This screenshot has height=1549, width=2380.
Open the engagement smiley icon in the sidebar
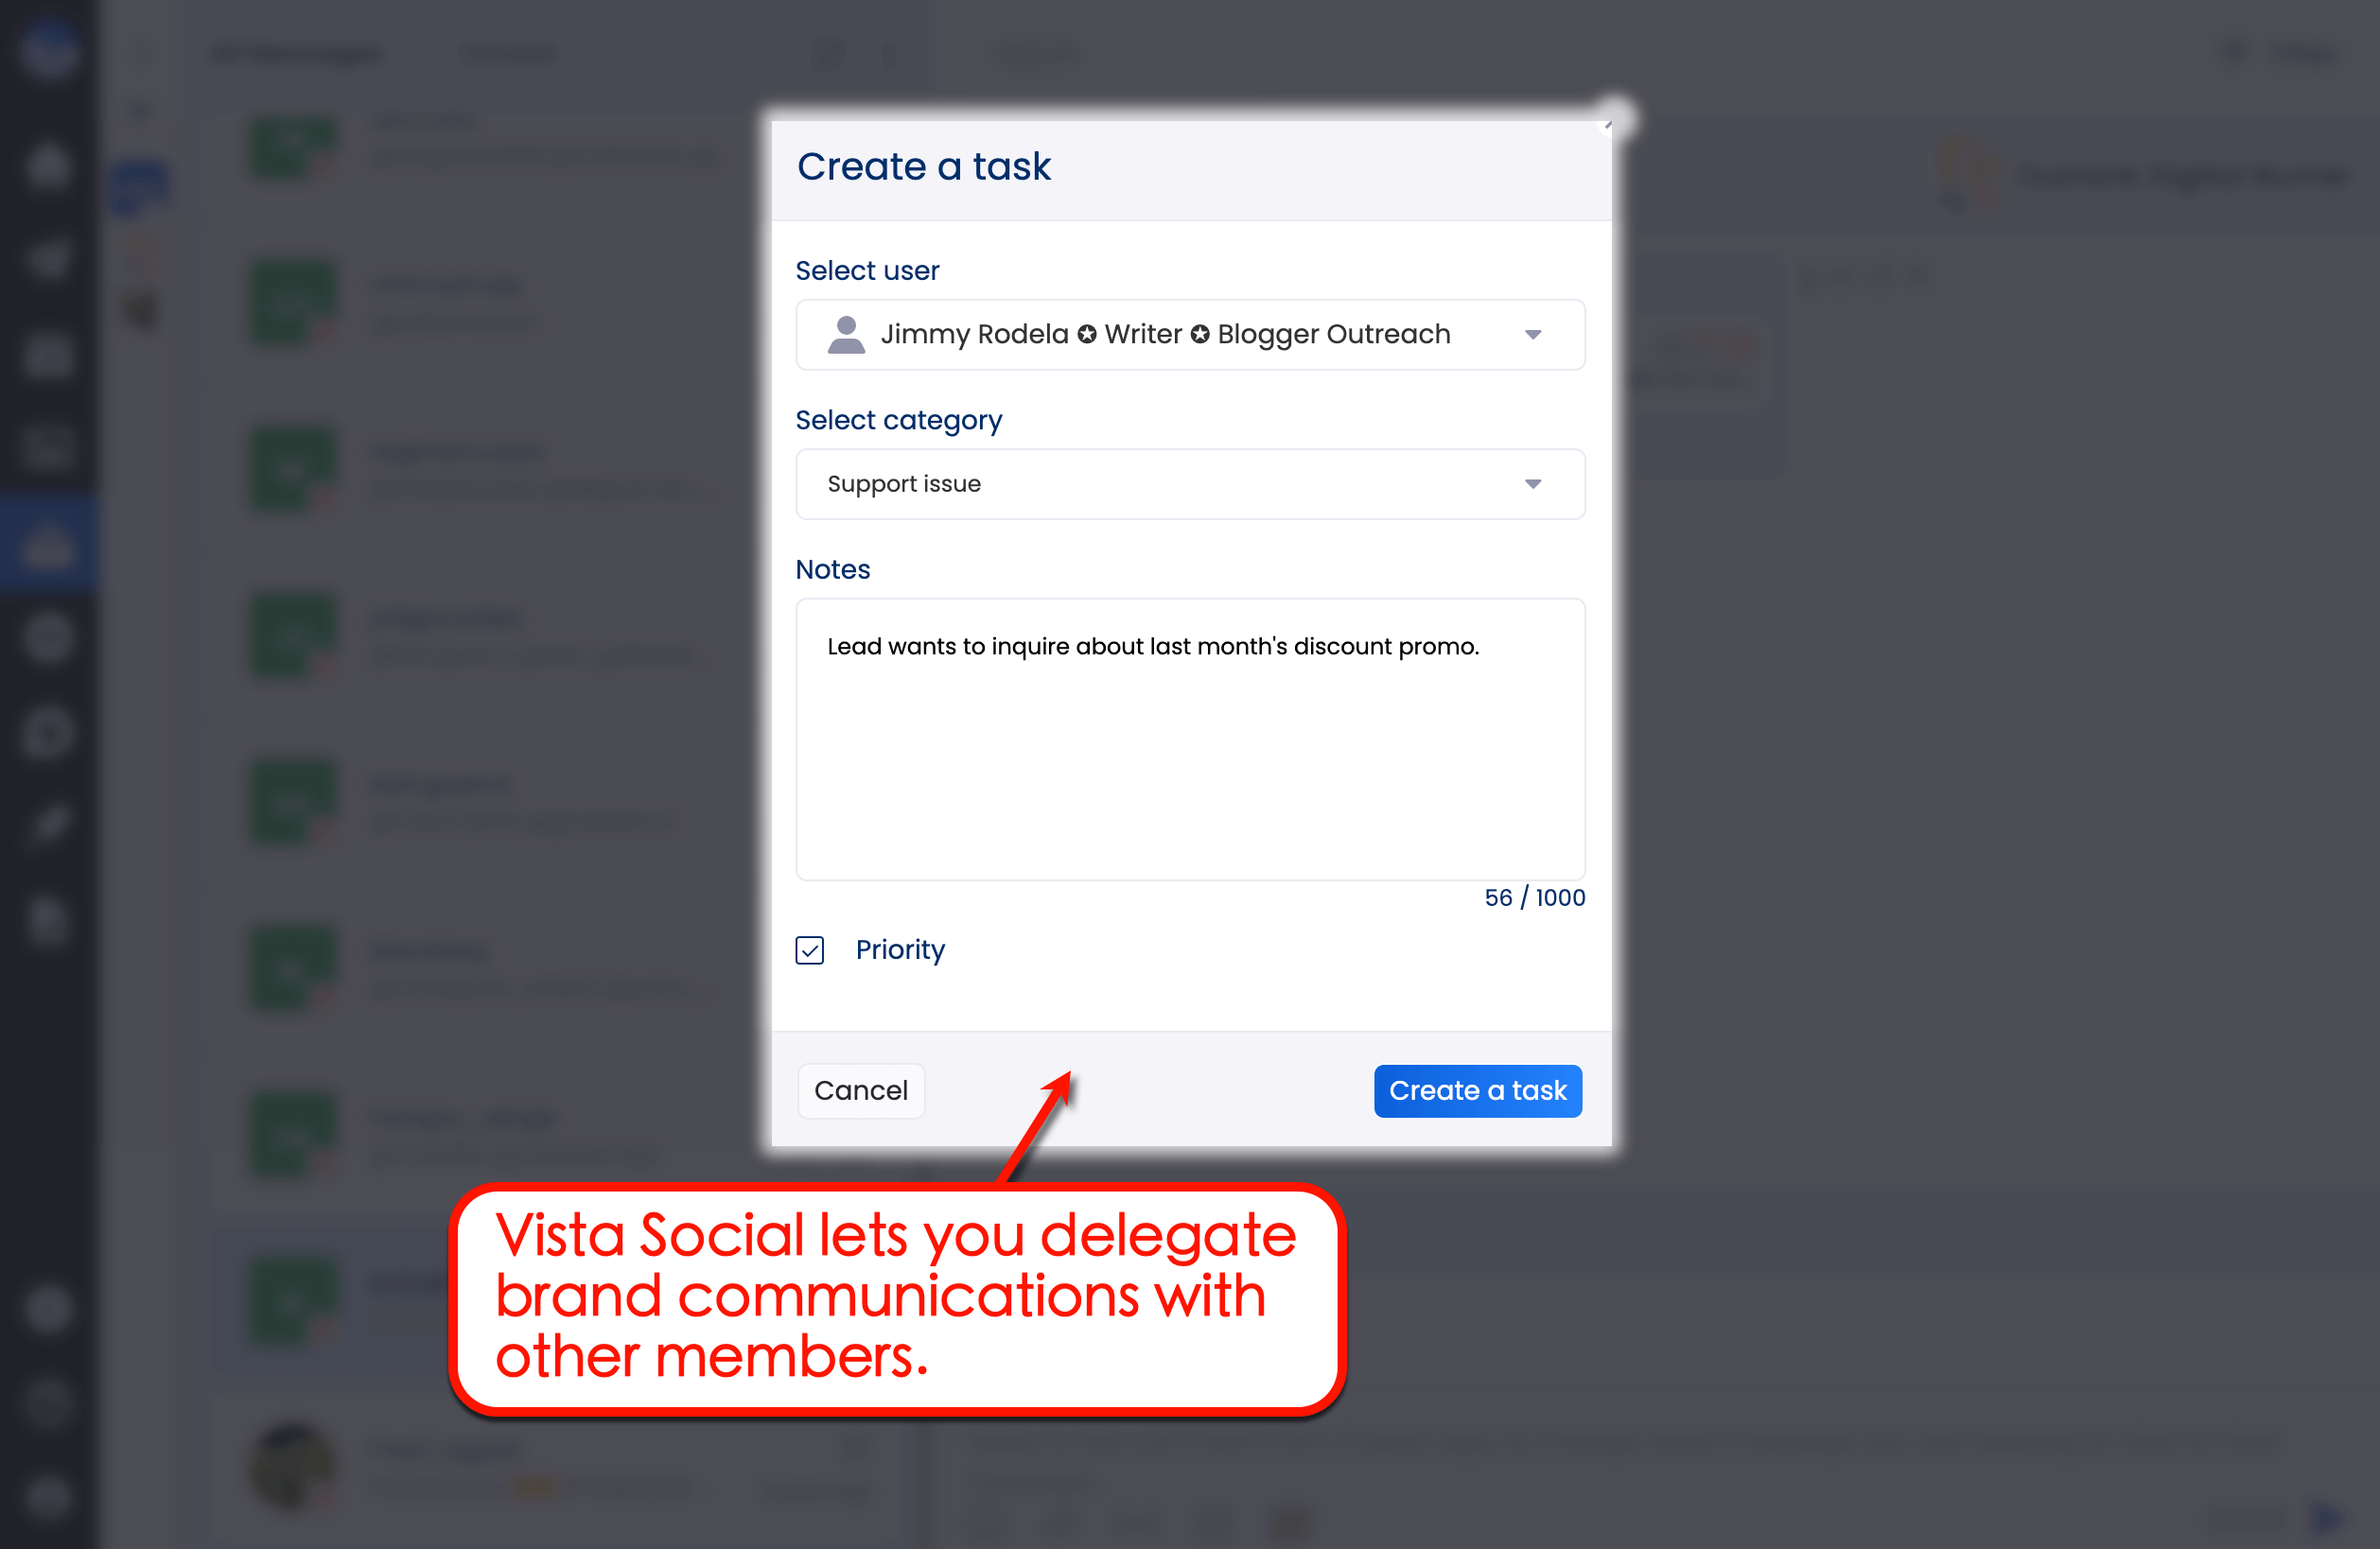48,636
